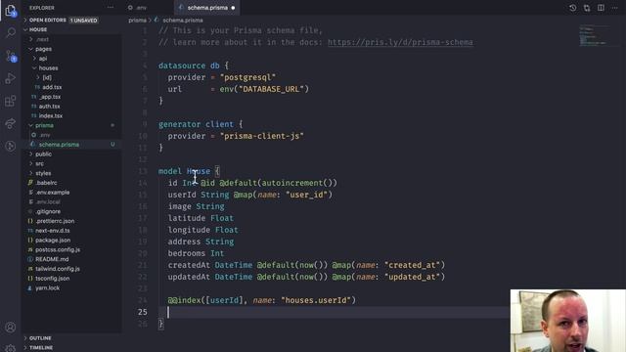Click the autoincrement() call on id line
Viewport: 626px width, 352px height.
[x=296, y=183]
